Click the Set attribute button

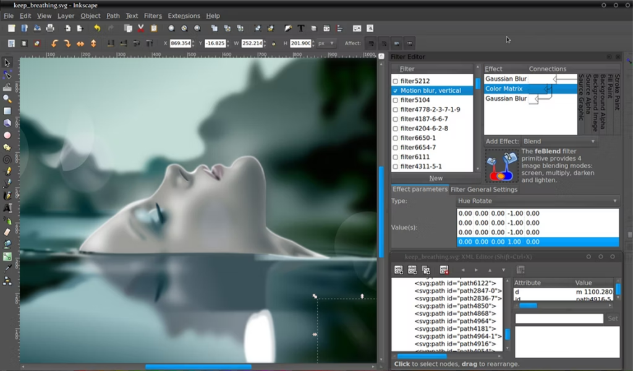click(613, 318)
